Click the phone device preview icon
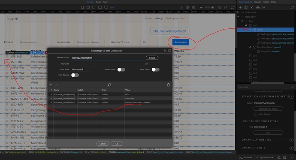296x160 pixels. tap(82, 7)
